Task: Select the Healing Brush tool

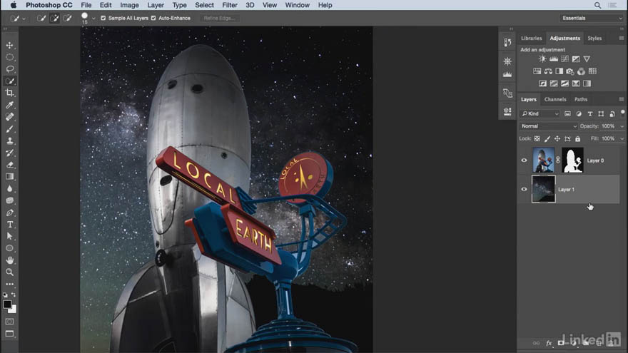Action: (x=9, y=117)
